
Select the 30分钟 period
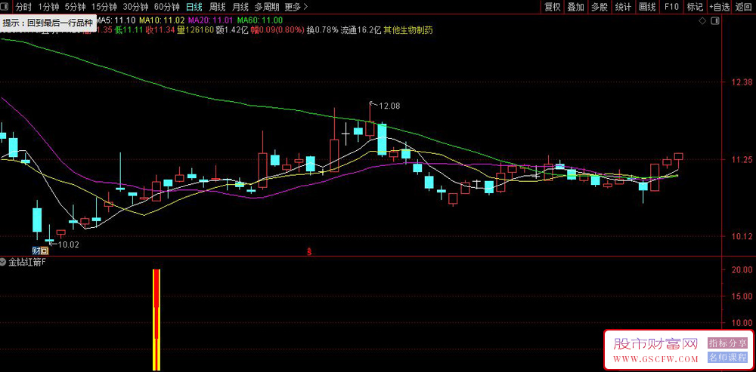coord(135,7)
